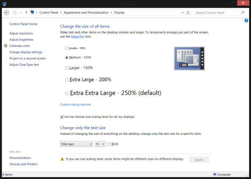Select Smaller - 100% radio button
The image size is (251, 179).
coord(66,48)
